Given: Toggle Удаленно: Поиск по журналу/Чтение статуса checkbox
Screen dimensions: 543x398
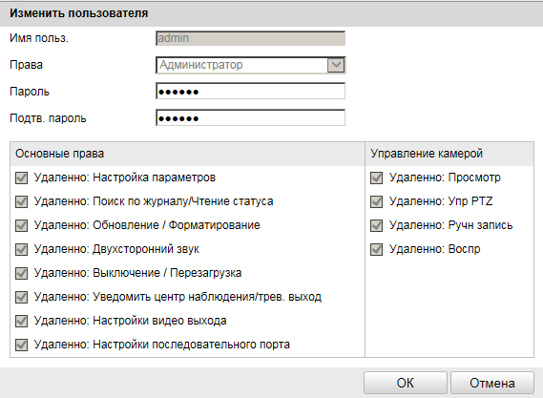Looking at the screenshot, I should click(x=21, y=202).
